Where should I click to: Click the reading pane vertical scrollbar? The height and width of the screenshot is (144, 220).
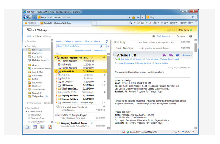pos(195,48)
